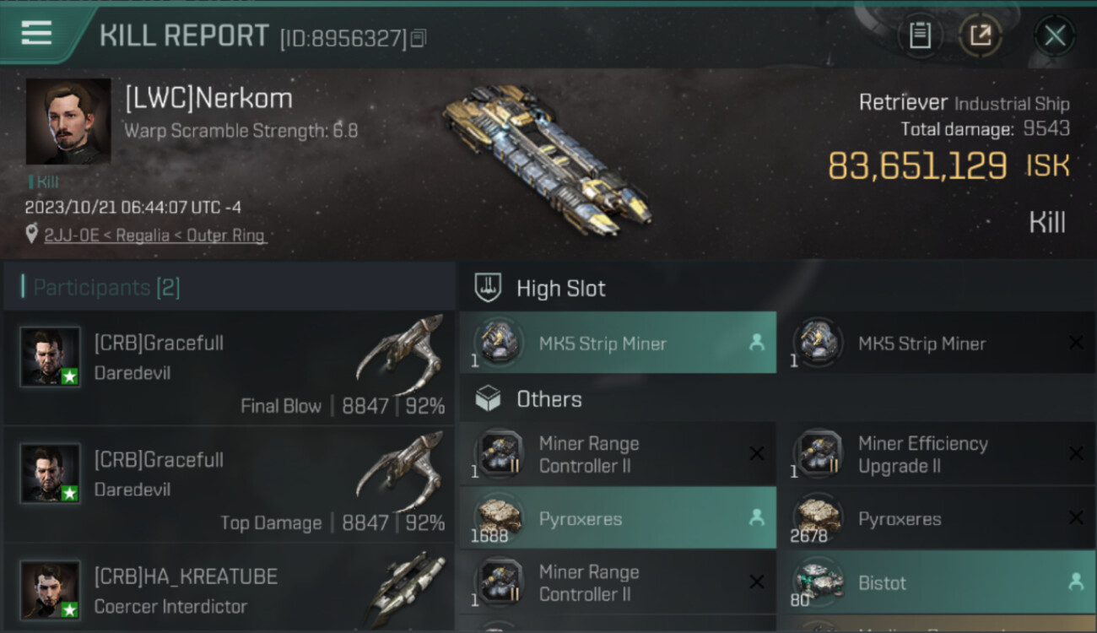
Task: View Nerkom's pilot portrait
Action: click(68, 122)
